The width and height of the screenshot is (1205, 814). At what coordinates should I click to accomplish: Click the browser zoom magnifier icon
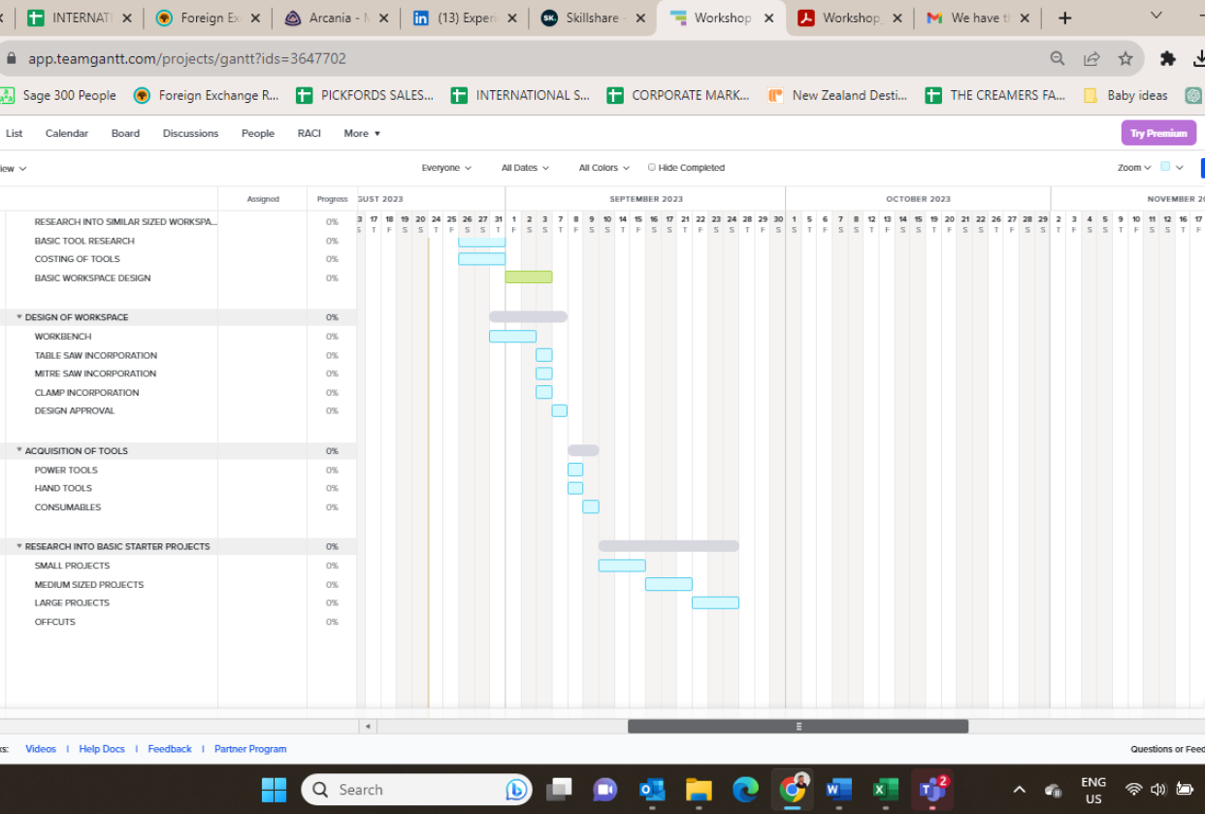click(1058, 58)
